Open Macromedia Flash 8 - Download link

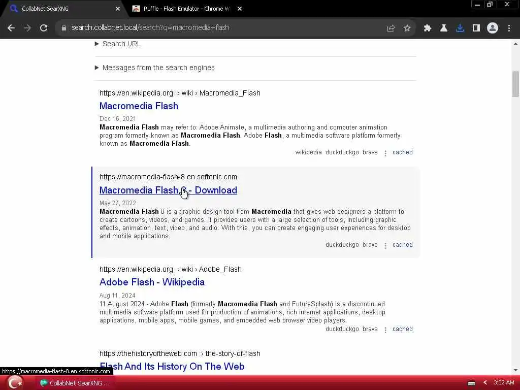(168, 190)
